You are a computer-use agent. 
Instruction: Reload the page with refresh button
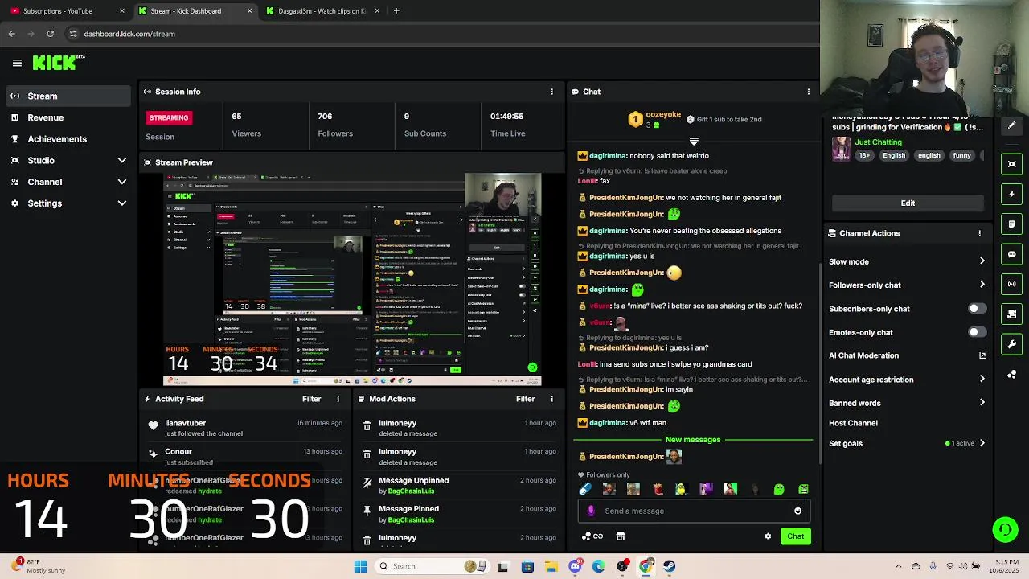click(51, 34)
